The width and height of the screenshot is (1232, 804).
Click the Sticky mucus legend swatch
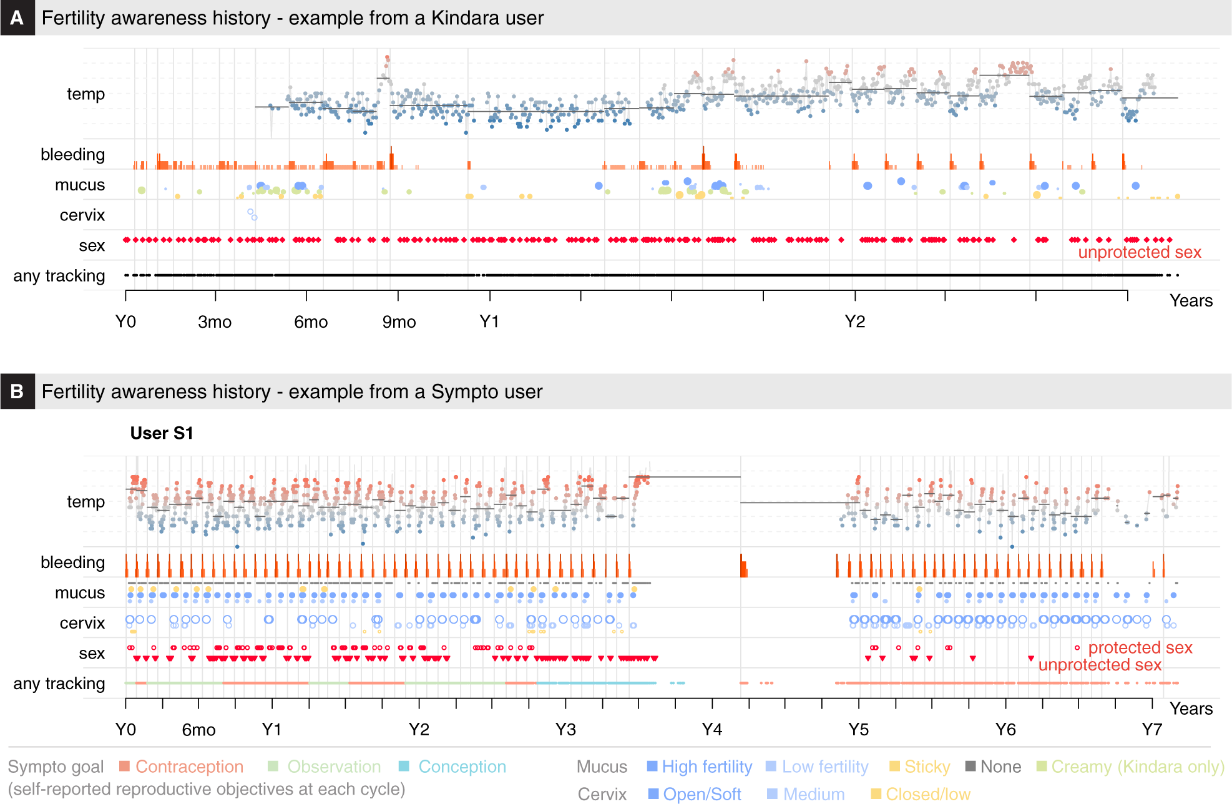tap(894, 766)
